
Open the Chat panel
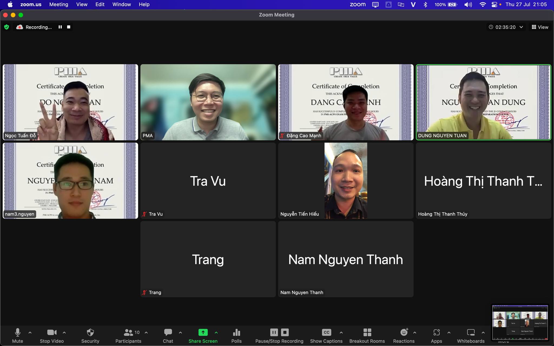click(x=168, y=335)
